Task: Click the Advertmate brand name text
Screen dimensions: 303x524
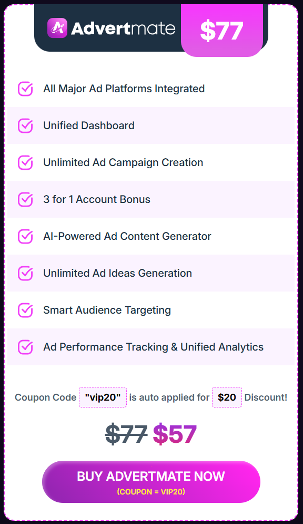Action: point(123,28)
